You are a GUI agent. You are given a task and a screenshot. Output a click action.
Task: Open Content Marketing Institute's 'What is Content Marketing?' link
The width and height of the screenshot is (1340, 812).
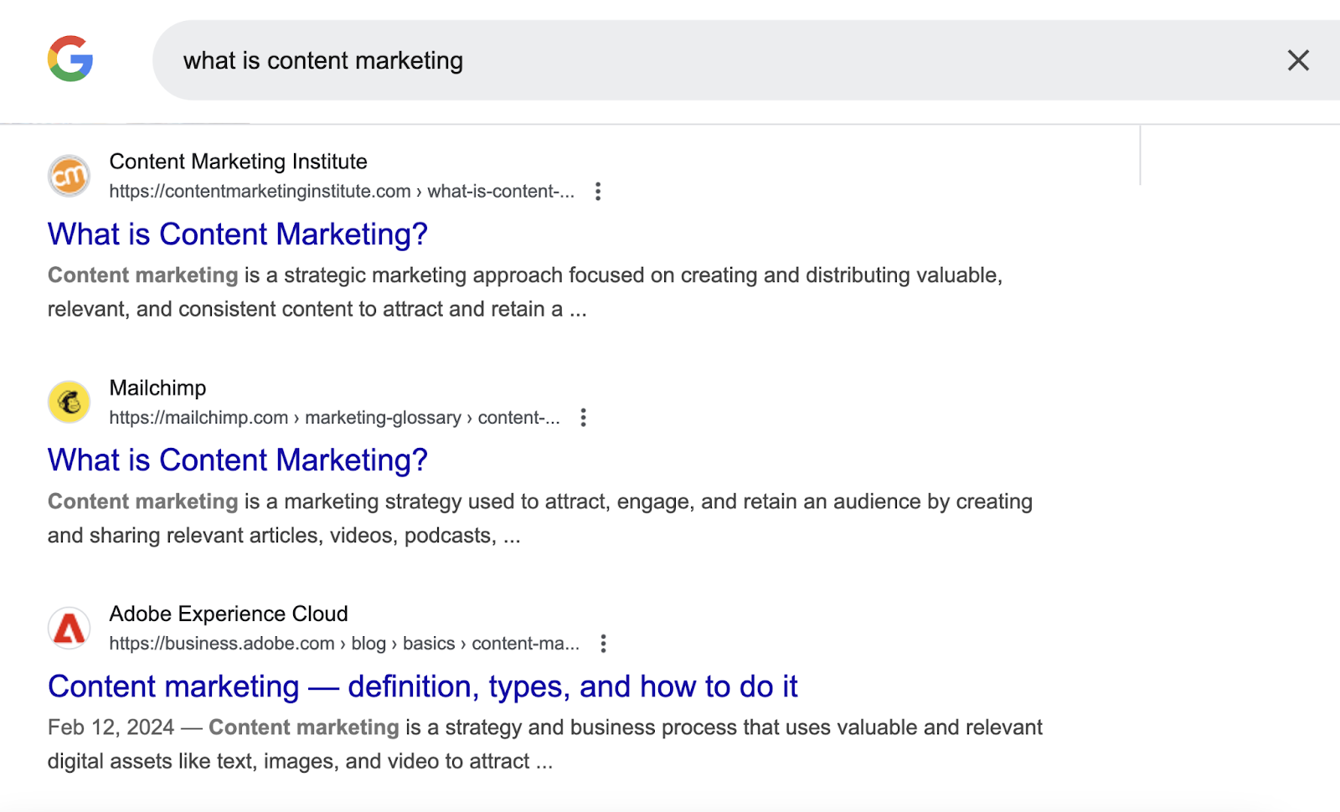click(237, 234)
